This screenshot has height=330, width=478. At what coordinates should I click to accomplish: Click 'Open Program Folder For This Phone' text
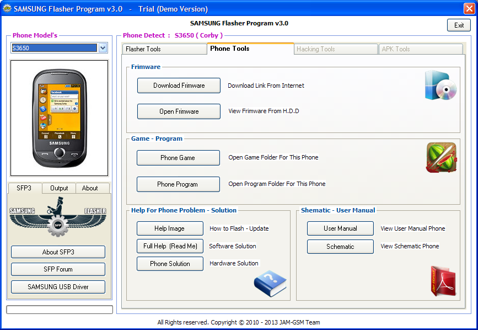click(x=277, y=184)
